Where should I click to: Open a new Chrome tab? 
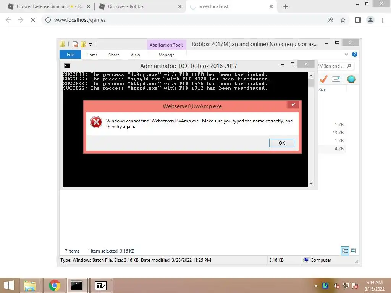point(286,6)
